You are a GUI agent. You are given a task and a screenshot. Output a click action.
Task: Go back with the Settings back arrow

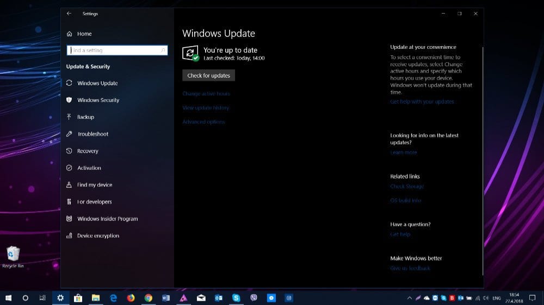69,14
